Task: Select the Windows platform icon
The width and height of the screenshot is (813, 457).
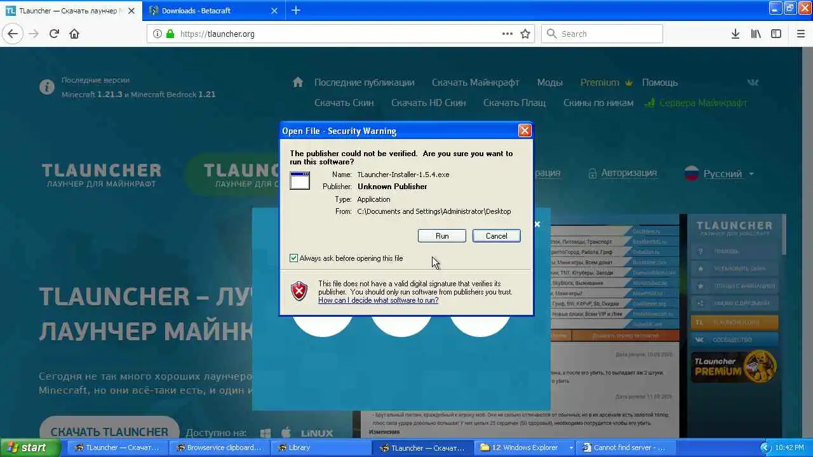Action: 265,433
